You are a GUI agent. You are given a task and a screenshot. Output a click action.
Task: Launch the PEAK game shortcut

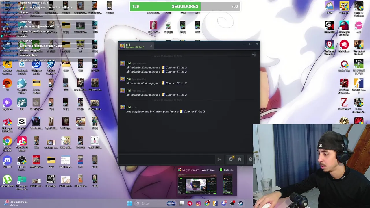[329, 8]
